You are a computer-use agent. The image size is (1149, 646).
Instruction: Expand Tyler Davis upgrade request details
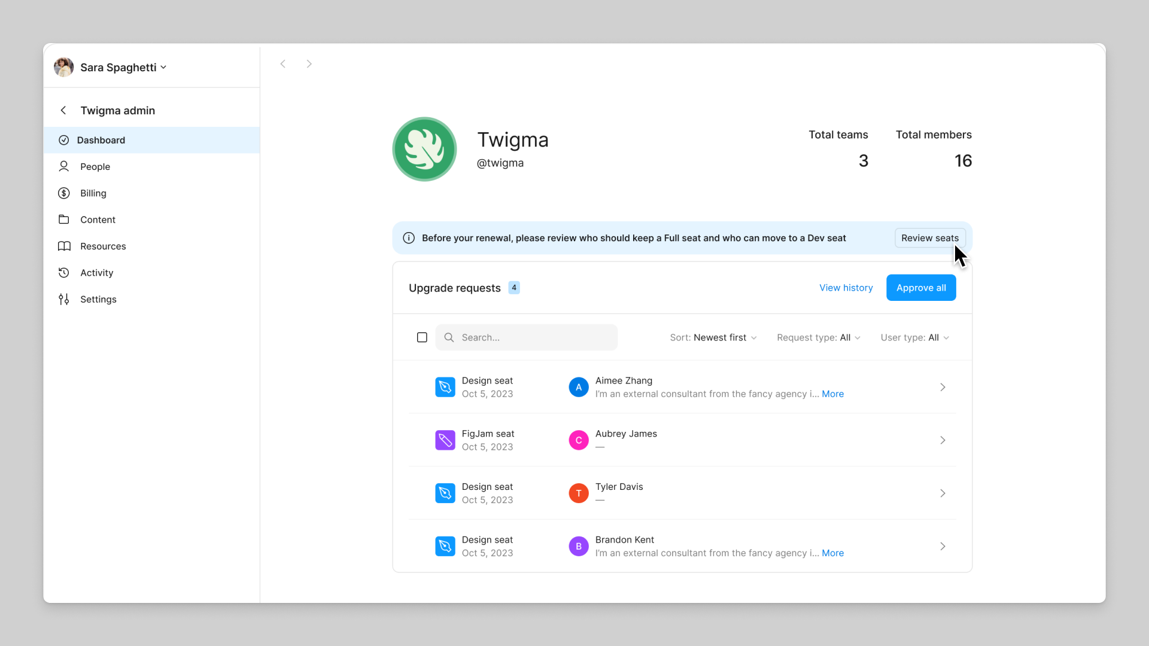coord(943,493)
